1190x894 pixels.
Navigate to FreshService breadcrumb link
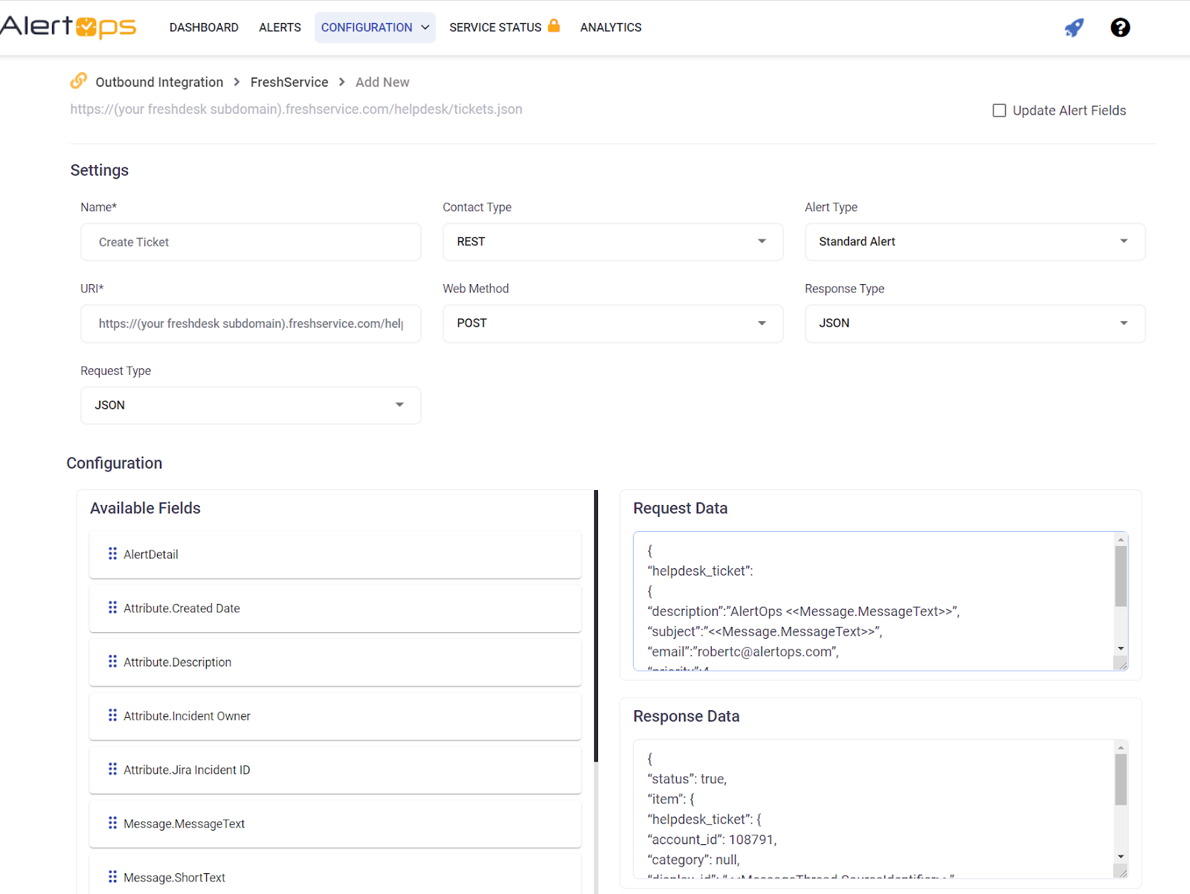pyautogui.click(x=289, y=83)
